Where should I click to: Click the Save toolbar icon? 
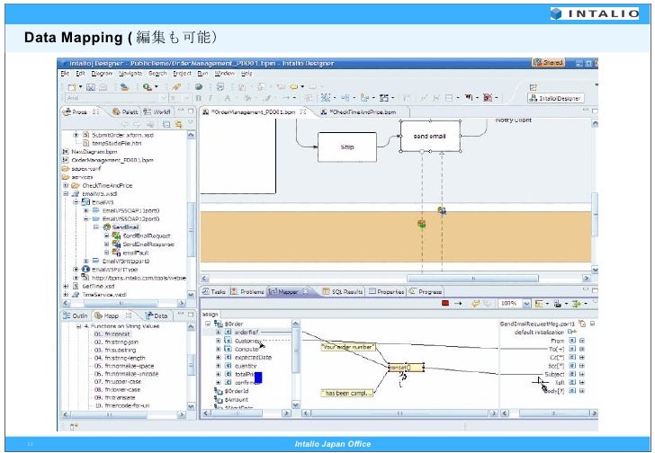click(91, 87)
